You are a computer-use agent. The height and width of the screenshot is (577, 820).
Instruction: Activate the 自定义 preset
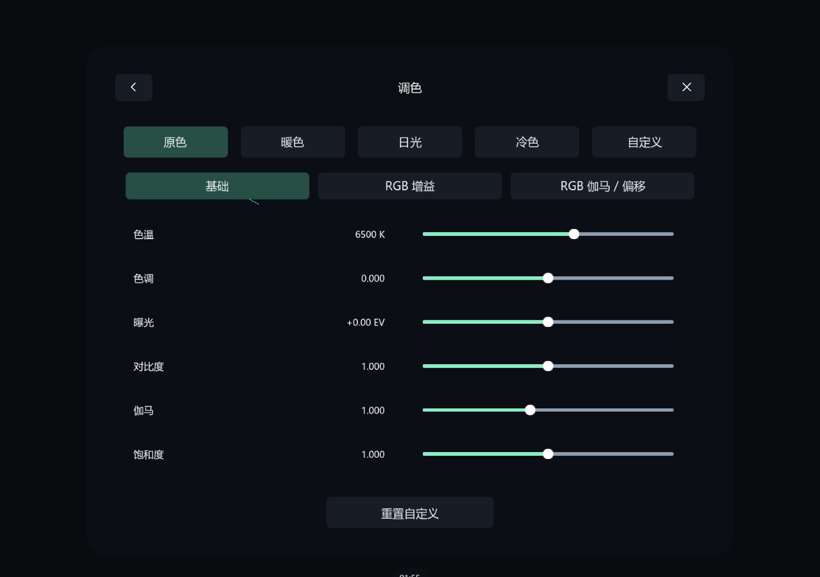pyautogui.click(x=644, y=142)
